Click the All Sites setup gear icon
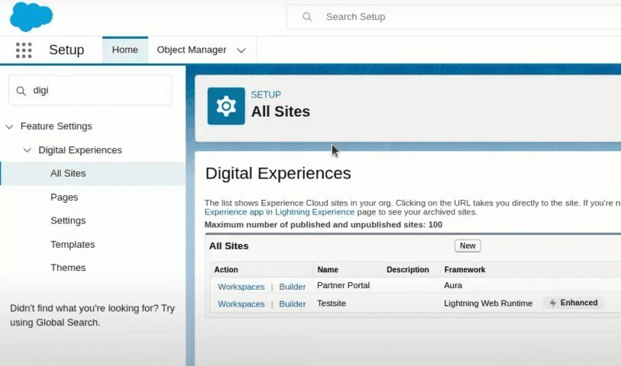 click(226, 106)
